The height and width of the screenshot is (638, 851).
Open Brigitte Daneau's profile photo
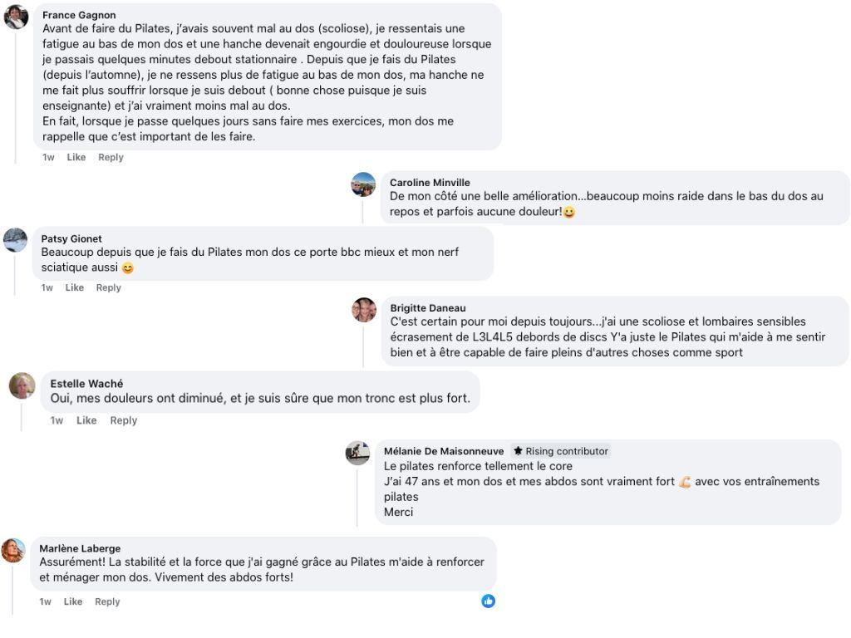pos(364,310)
